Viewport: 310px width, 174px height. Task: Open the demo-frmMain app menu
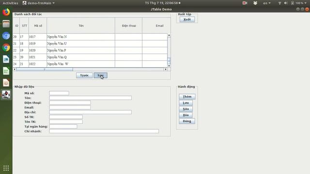39,3
